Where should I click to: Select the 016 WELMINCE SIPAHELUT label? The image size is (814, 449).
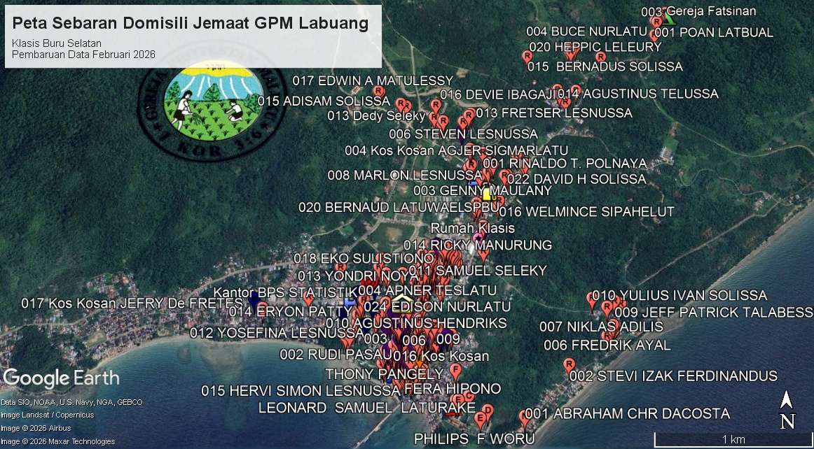tap(586, 212)
